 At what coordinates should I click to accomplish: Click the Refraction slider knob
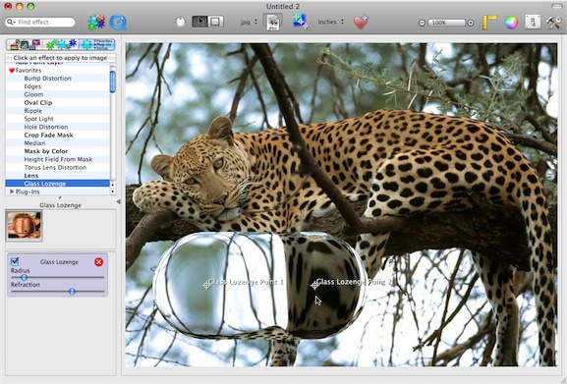pos(72,291)
